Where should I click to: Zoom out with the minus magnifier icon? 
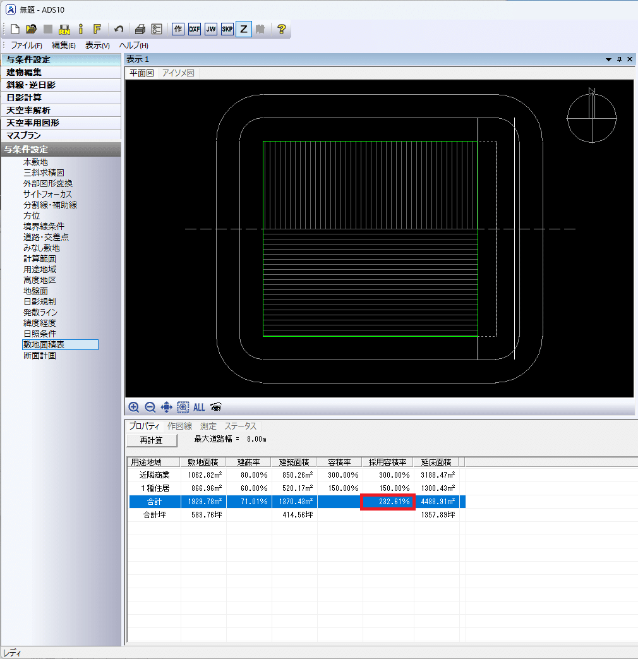pyautogui.click(x=150, y=407)
